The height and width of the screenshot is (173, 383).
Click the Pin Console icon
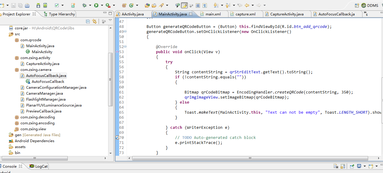352,166
